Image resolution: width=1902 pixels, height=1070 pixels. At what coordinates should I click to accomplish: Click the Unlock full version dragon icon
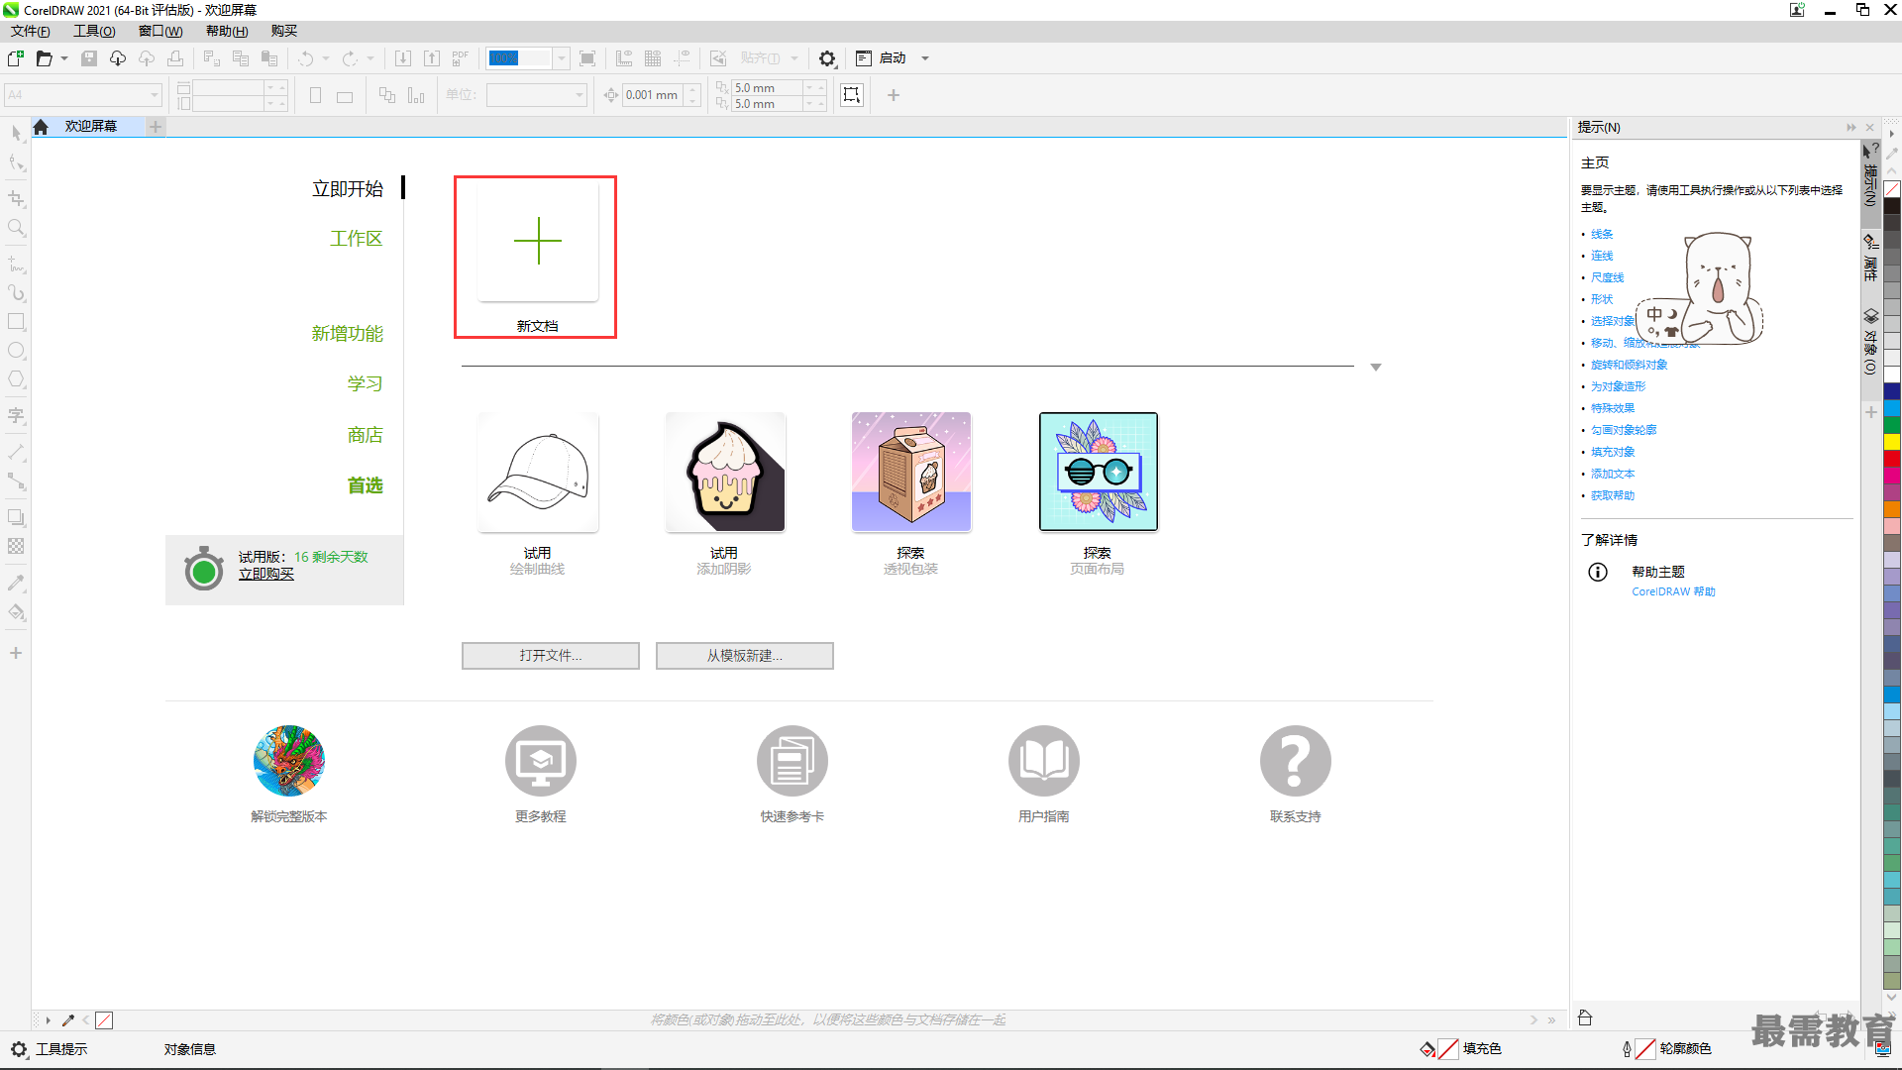[289, 761]
